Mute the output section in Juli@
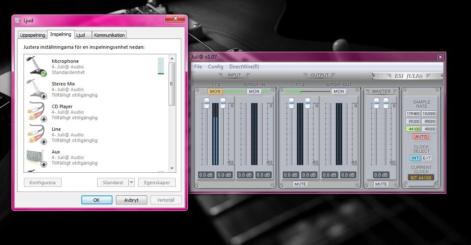 tap(300, 184)
